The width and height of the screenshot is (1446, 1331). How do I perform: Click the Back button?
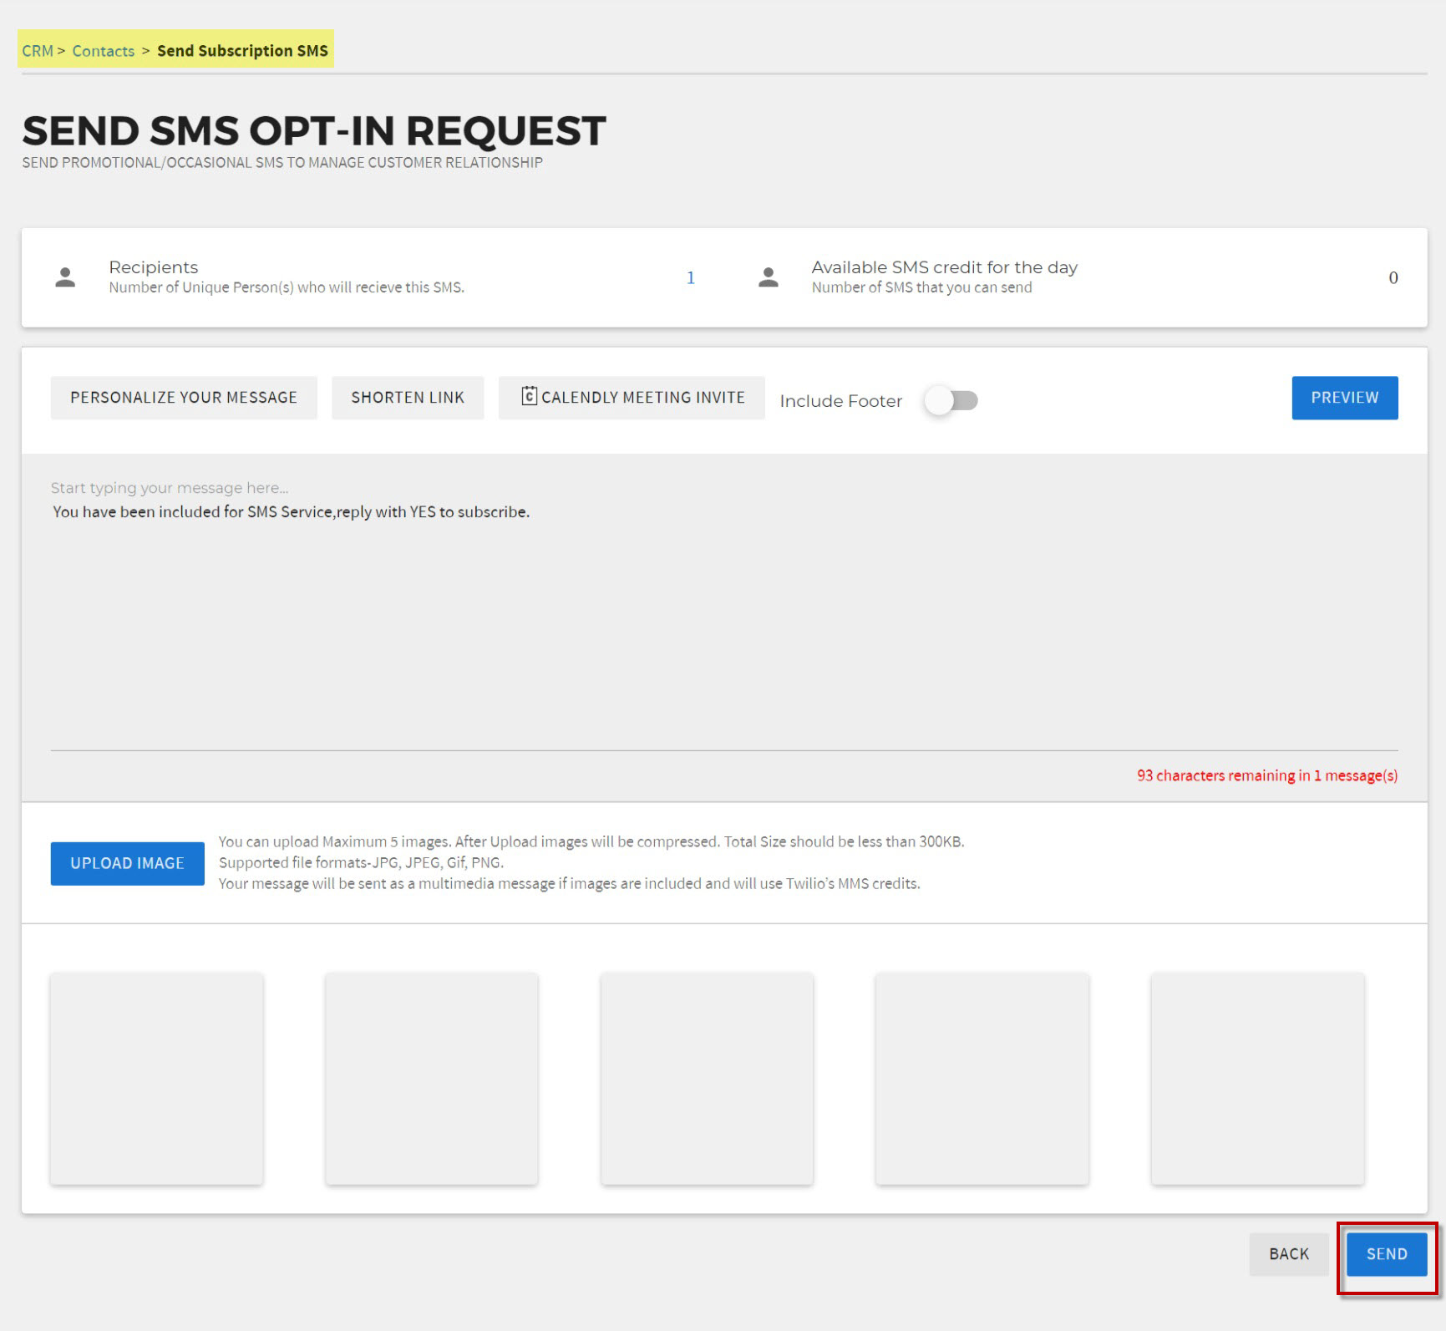click(1288, 1254)
